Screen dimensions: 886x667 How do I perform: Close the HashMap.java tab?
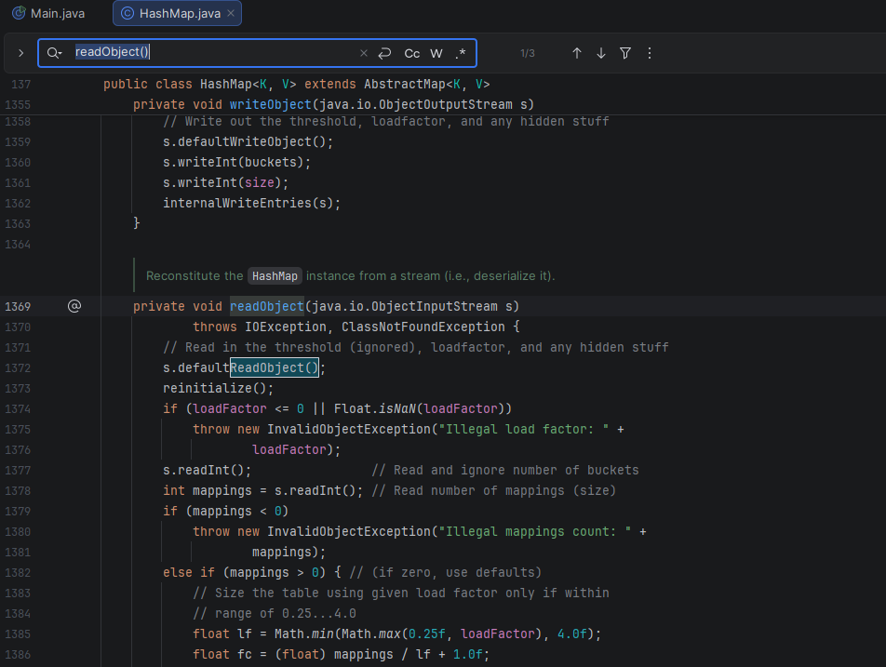tap(232, 13)
